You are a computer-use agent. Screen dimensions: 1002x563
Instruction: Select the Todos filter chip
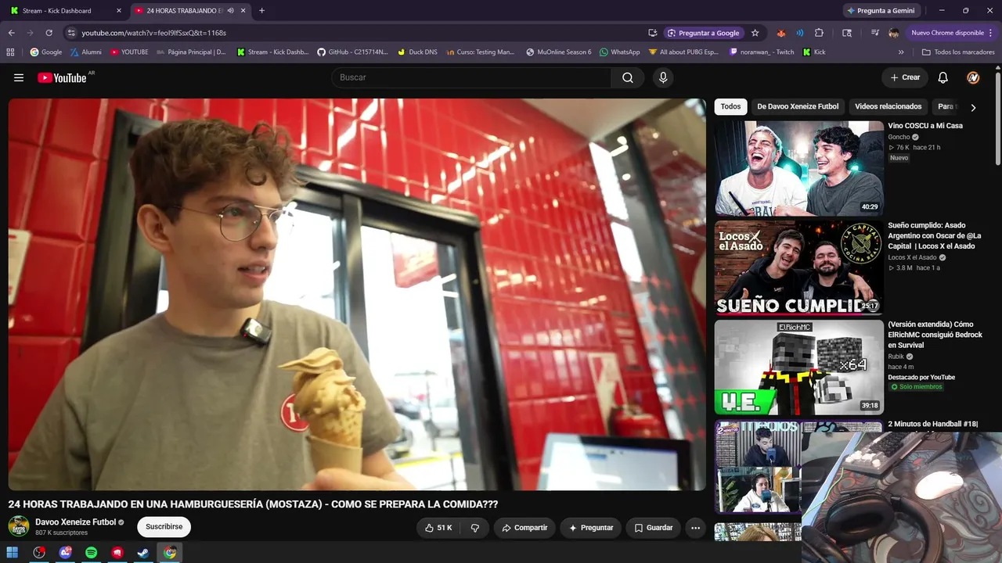coord(730,106)
